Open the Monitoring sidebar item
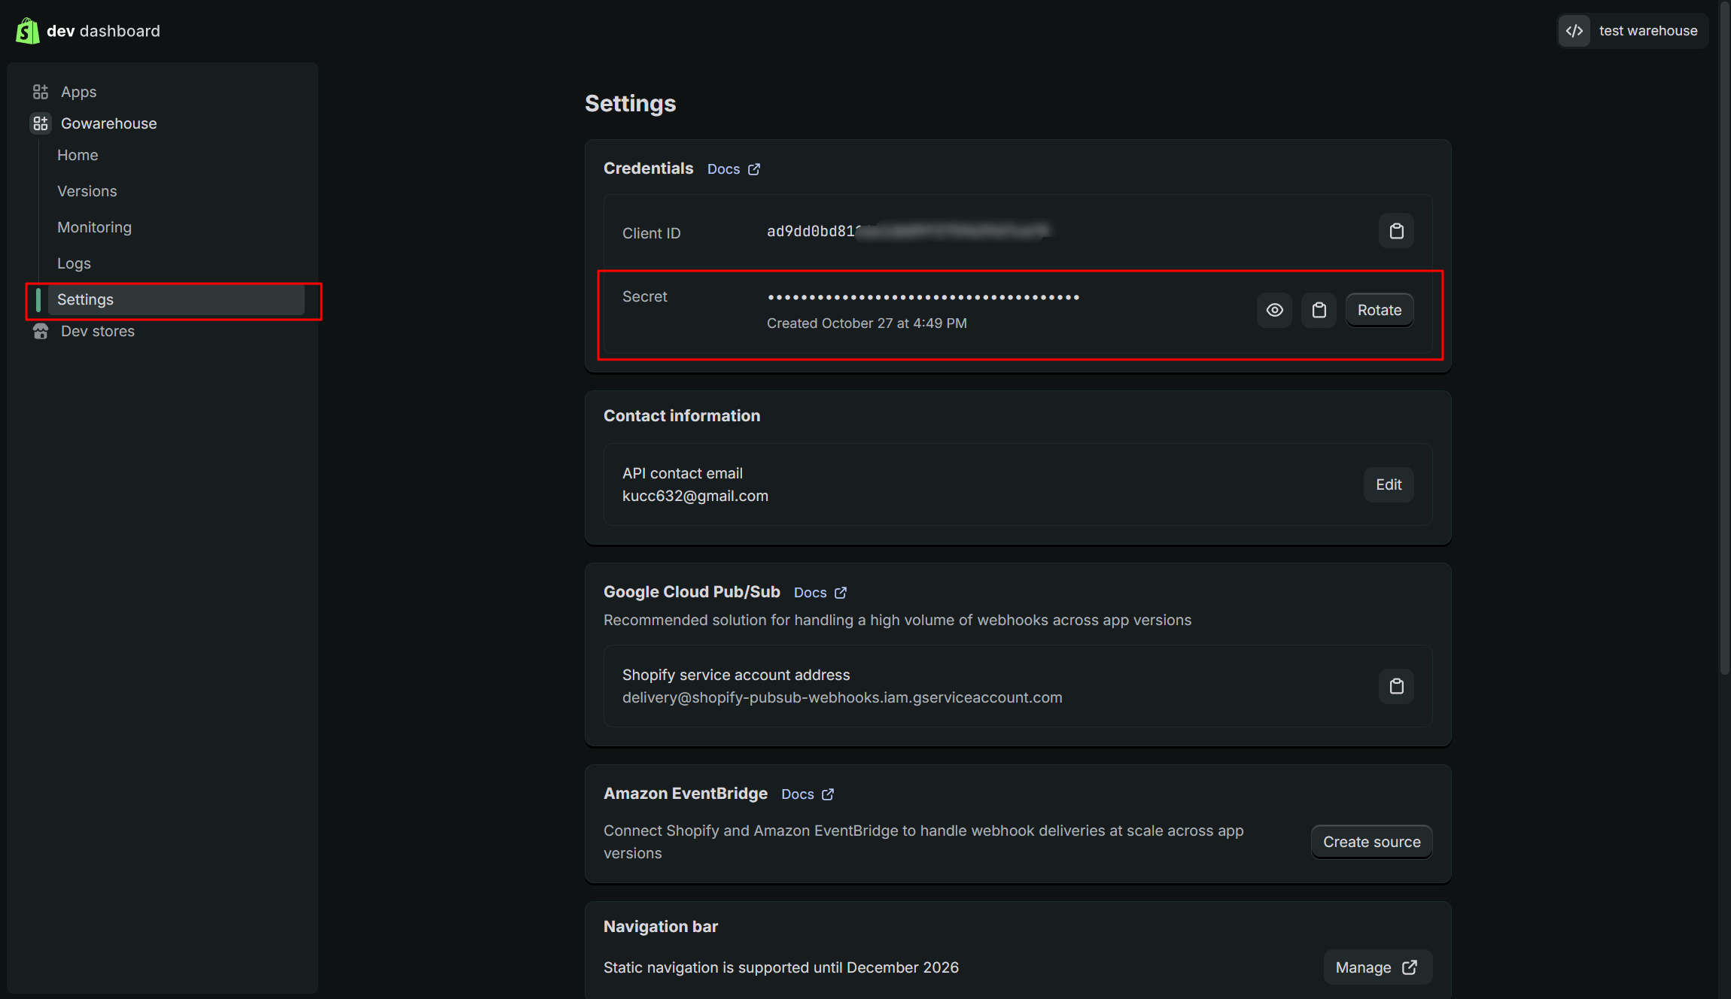 click(94, 227)
